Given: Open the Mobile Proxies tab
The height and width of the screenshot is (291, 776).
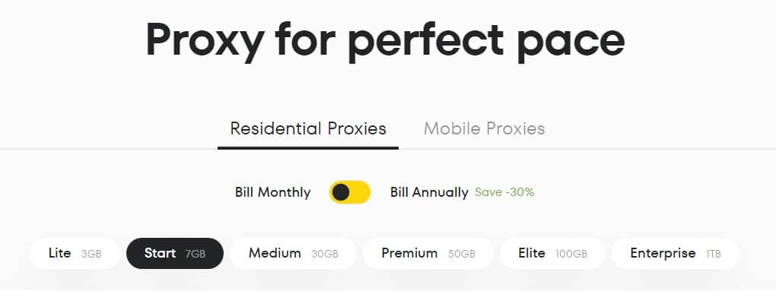Looking at the screenshot, I should point(484,128).
